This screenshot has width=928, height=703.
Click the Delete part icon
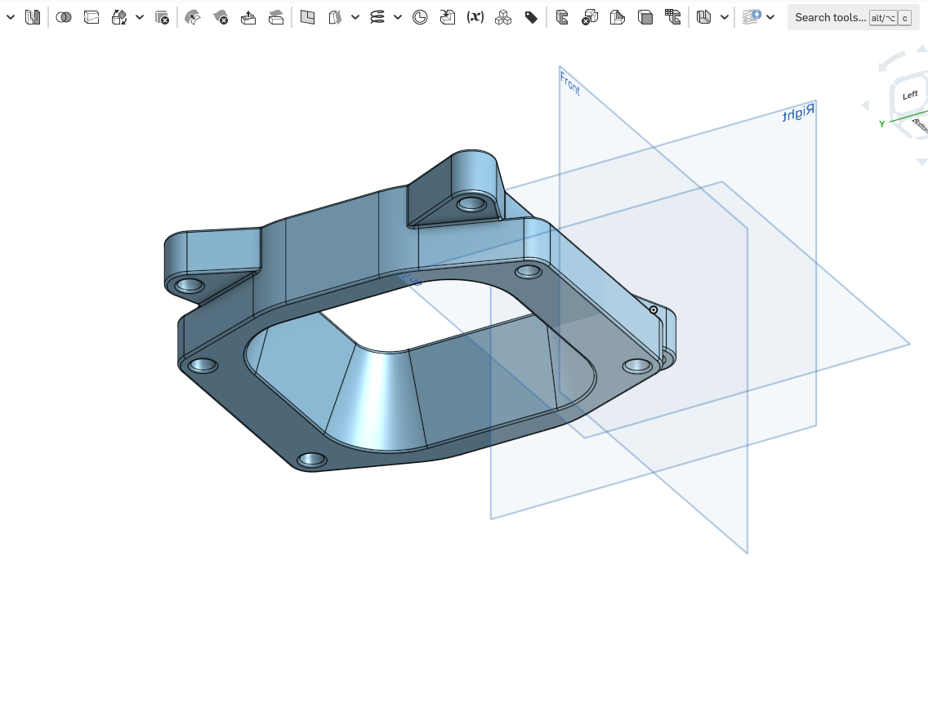pos(162,17)
